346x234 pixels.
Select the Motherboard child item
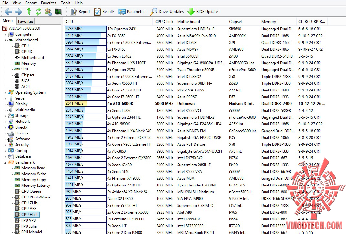29,57
